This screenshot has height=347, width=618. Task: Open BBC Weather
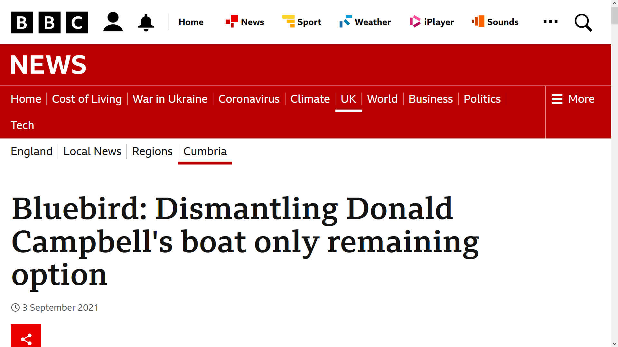coord(365,22)
